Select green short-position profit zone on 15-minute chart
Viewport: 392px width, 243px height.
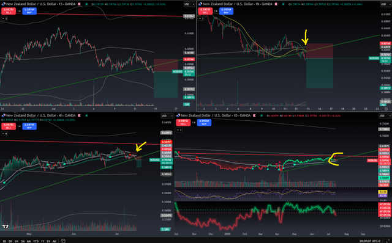click(x=166, y=84)
